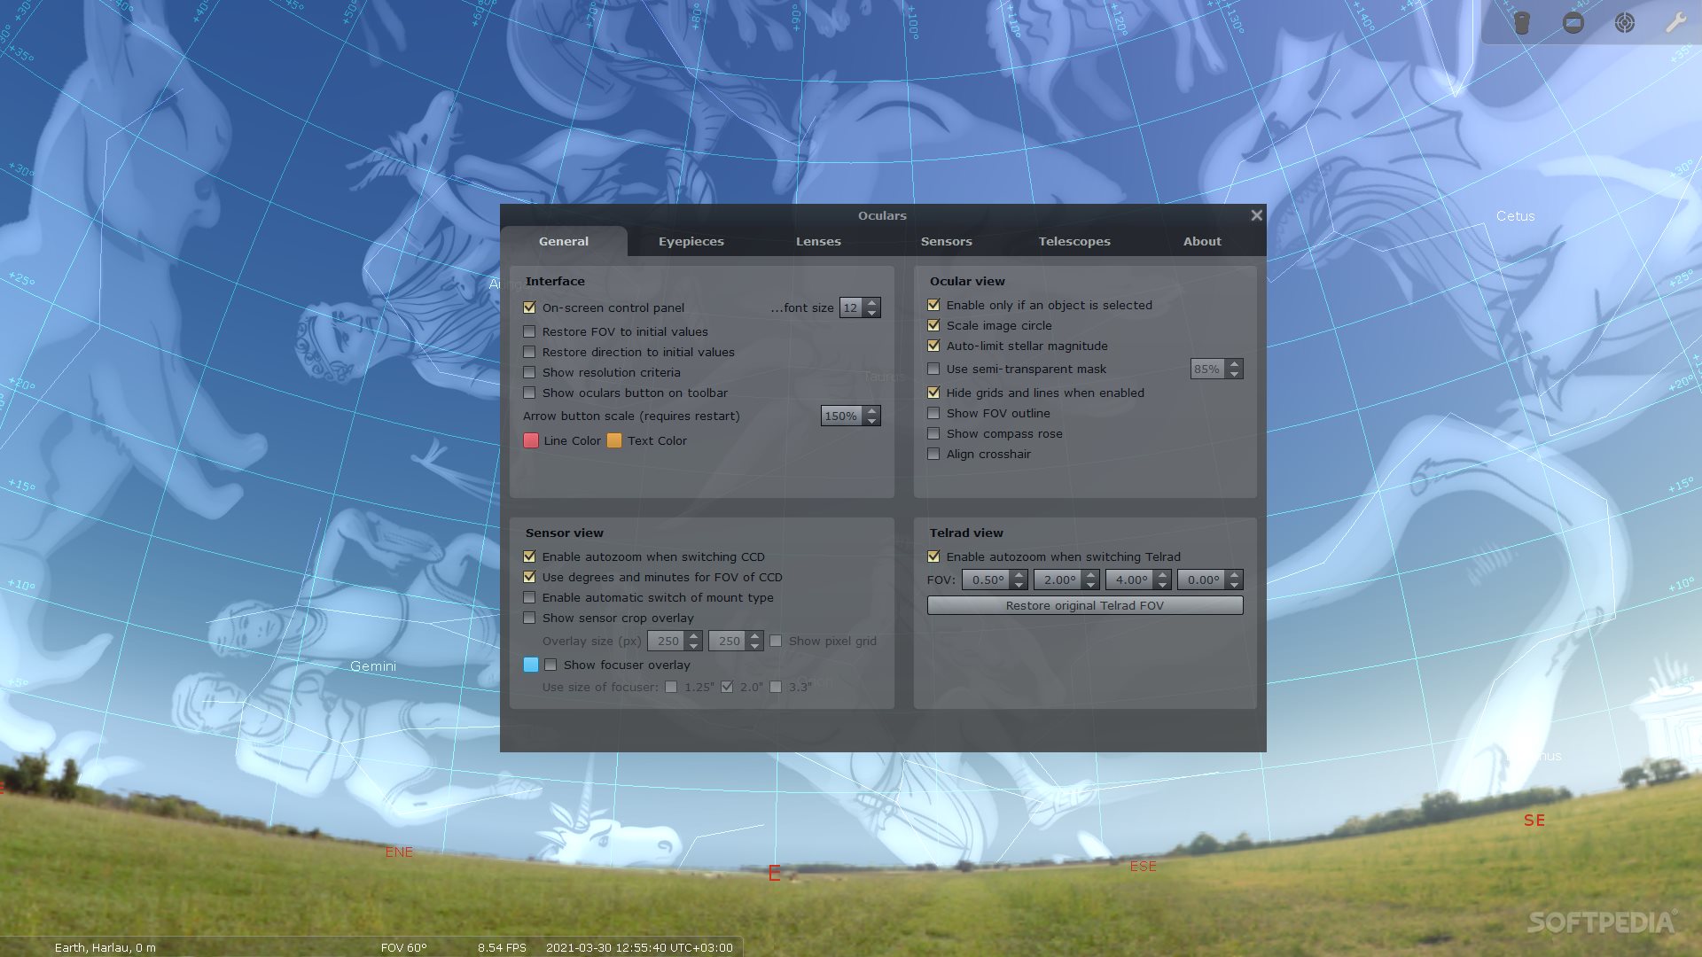The width and height of the screenshot is (1702, 957).
Task: Click Restore original Telrad FOV button
Action: click(x=1085, y=605)
